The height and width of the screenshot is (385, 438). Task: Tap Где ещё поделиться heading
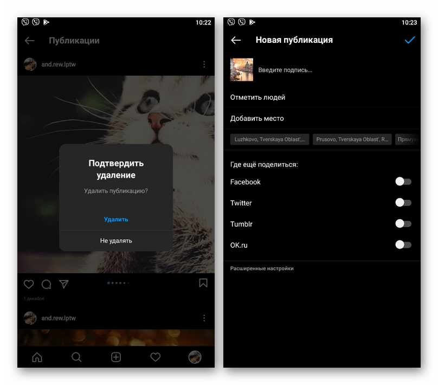click(x=264, y=164)
